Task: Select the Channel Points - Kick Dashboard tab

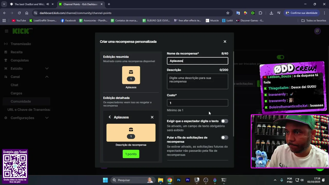Action: (x=80, y=4)
